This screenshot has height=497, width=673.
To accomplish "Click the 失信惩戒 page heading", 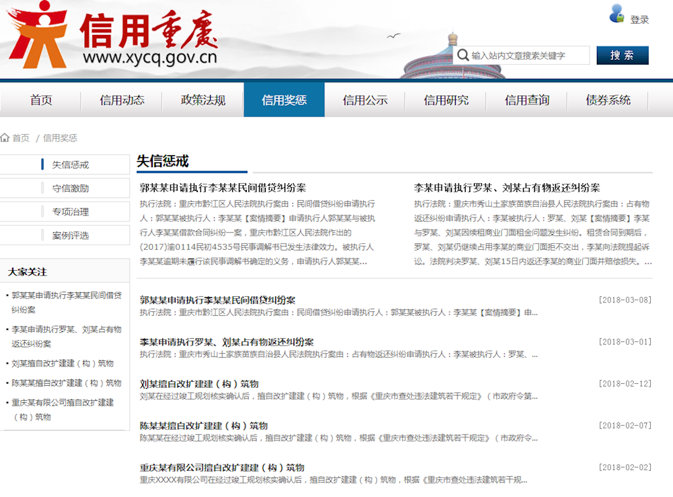I will tap(163, 161).
